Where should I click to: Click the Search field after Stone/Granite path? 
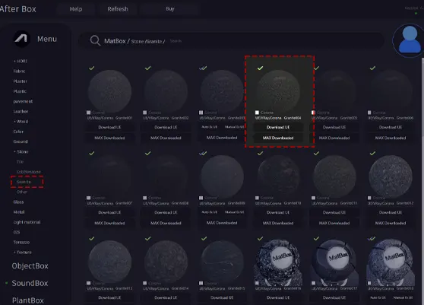(x=176, y=41)
